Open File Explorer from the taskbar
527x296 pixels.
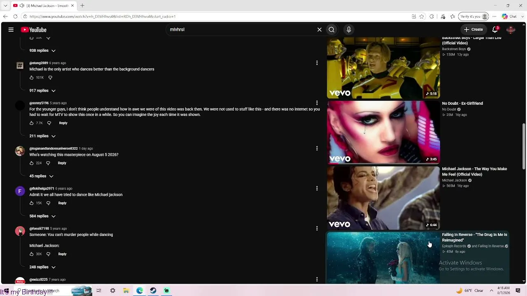point(126,291)
